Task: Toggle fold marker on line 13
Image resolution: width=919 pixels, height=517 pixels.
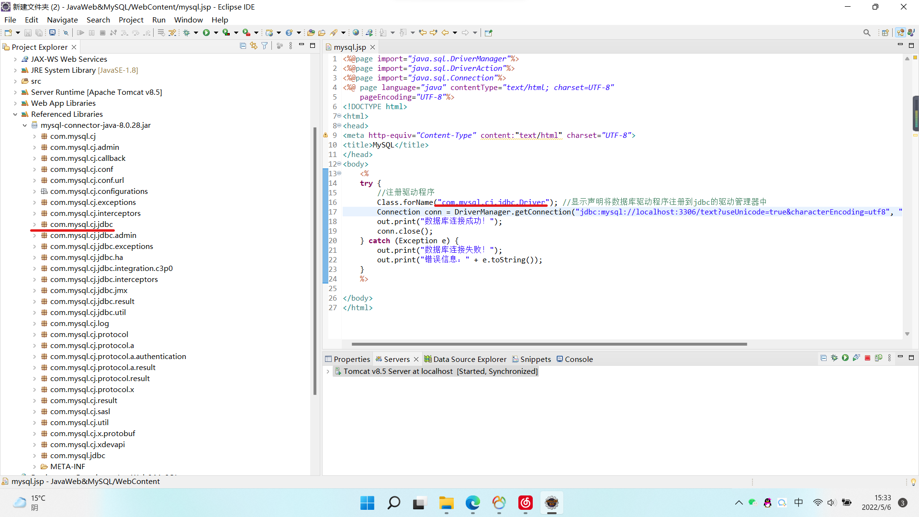Action: click(x=339, y=173)
